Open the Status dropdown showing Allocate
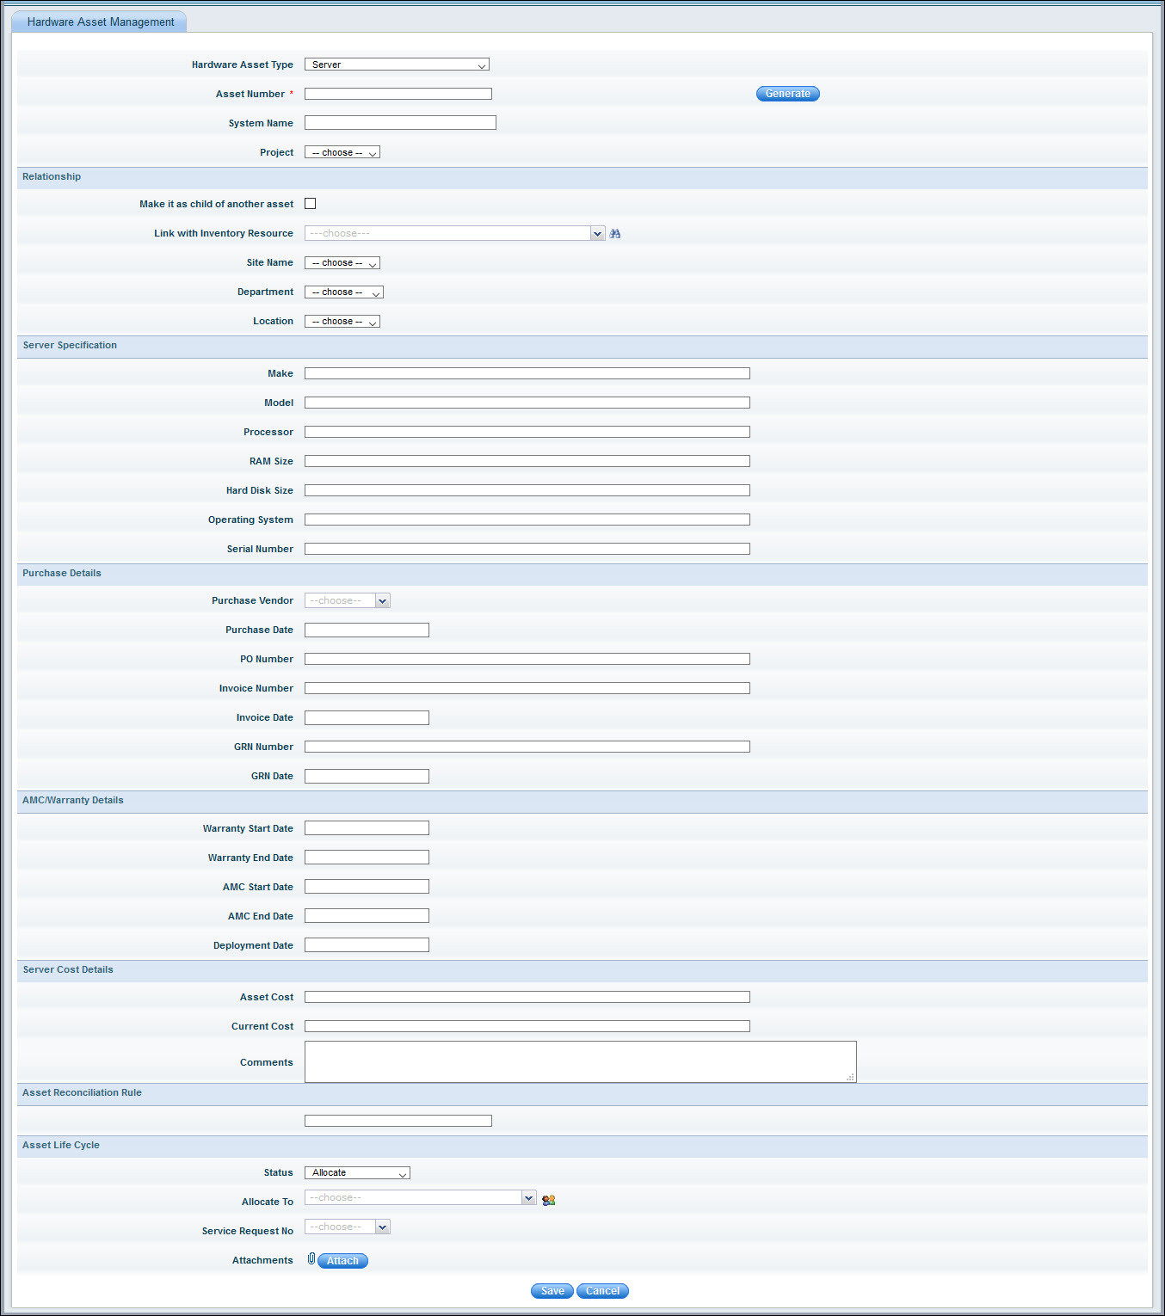 coord(357,1173)
